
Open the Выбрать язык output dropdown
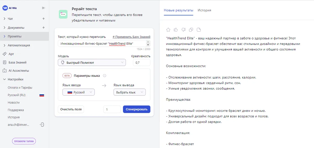point(130,92)
